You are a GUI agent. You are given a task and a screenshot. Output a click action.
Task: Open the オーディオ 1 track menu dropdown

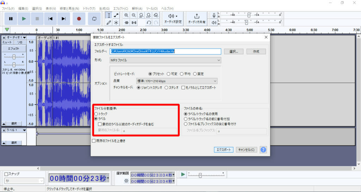[x=24, y=37]
